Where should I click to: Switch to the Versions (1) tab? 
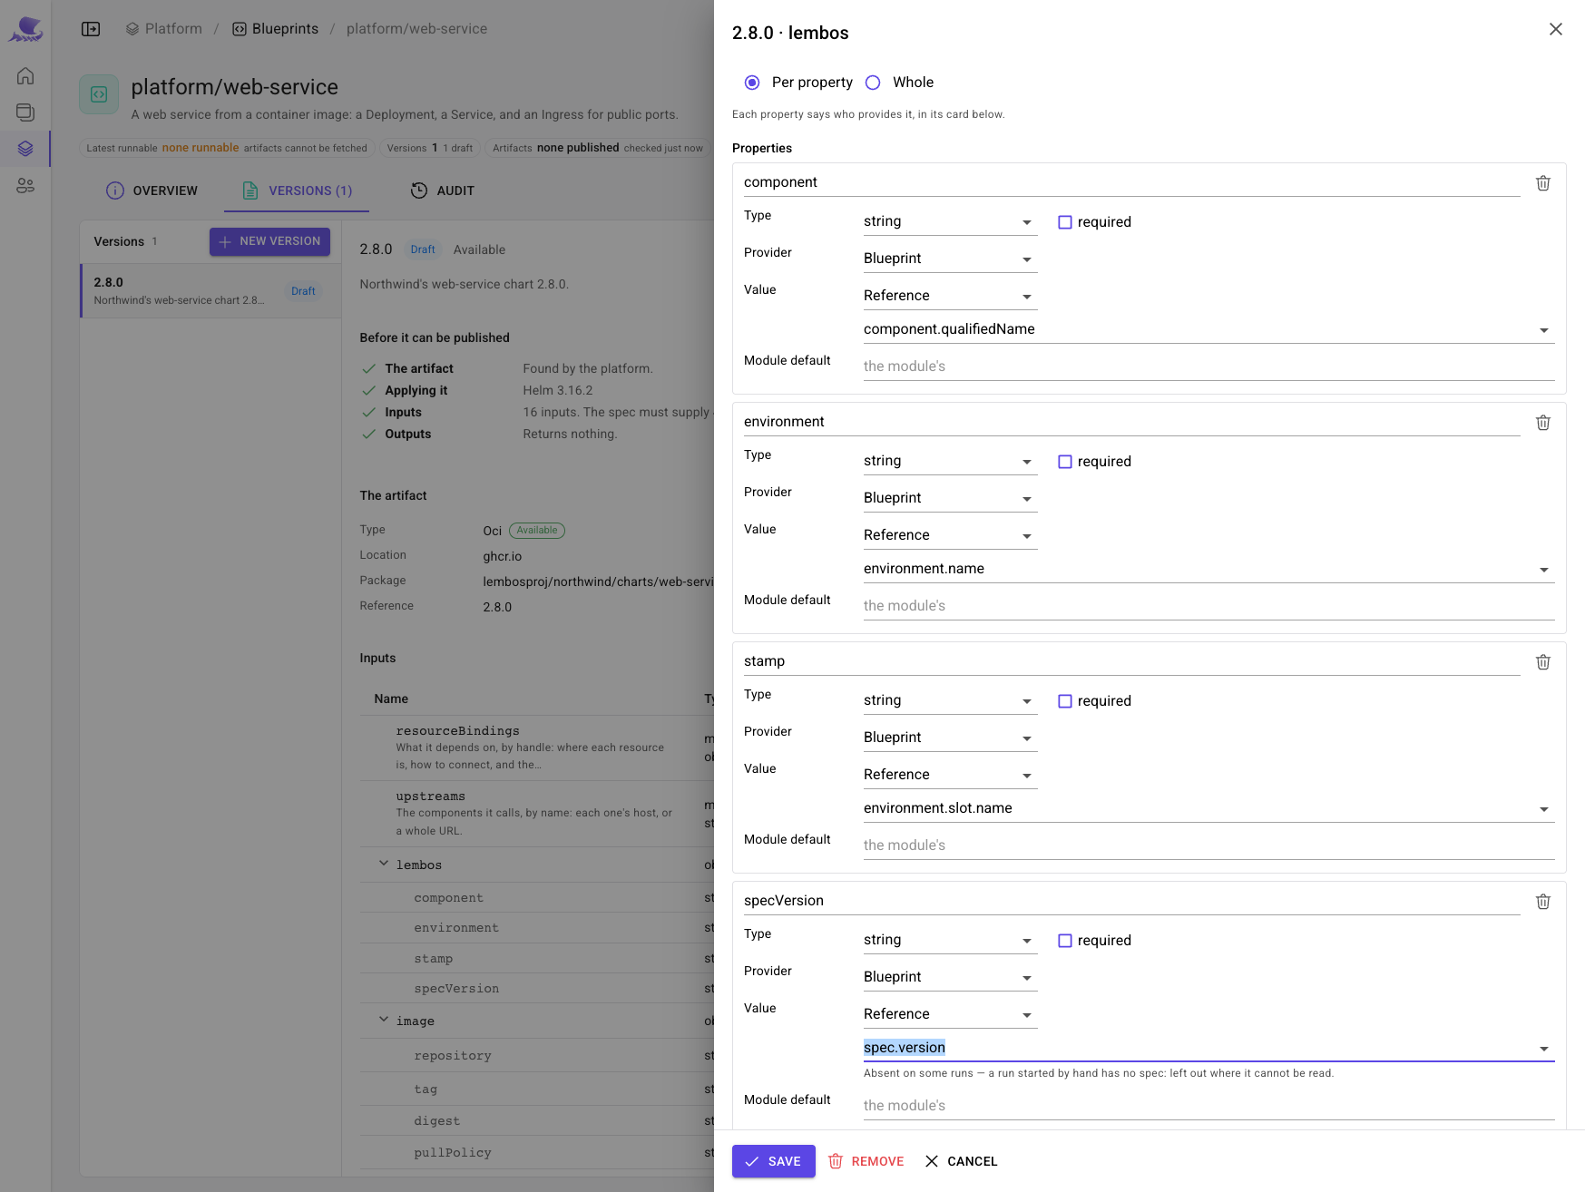click(297, 191)
